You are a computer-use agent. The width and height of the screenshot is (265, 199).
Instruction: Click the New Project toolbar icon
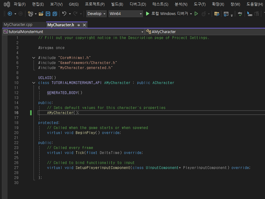(30, 14)
